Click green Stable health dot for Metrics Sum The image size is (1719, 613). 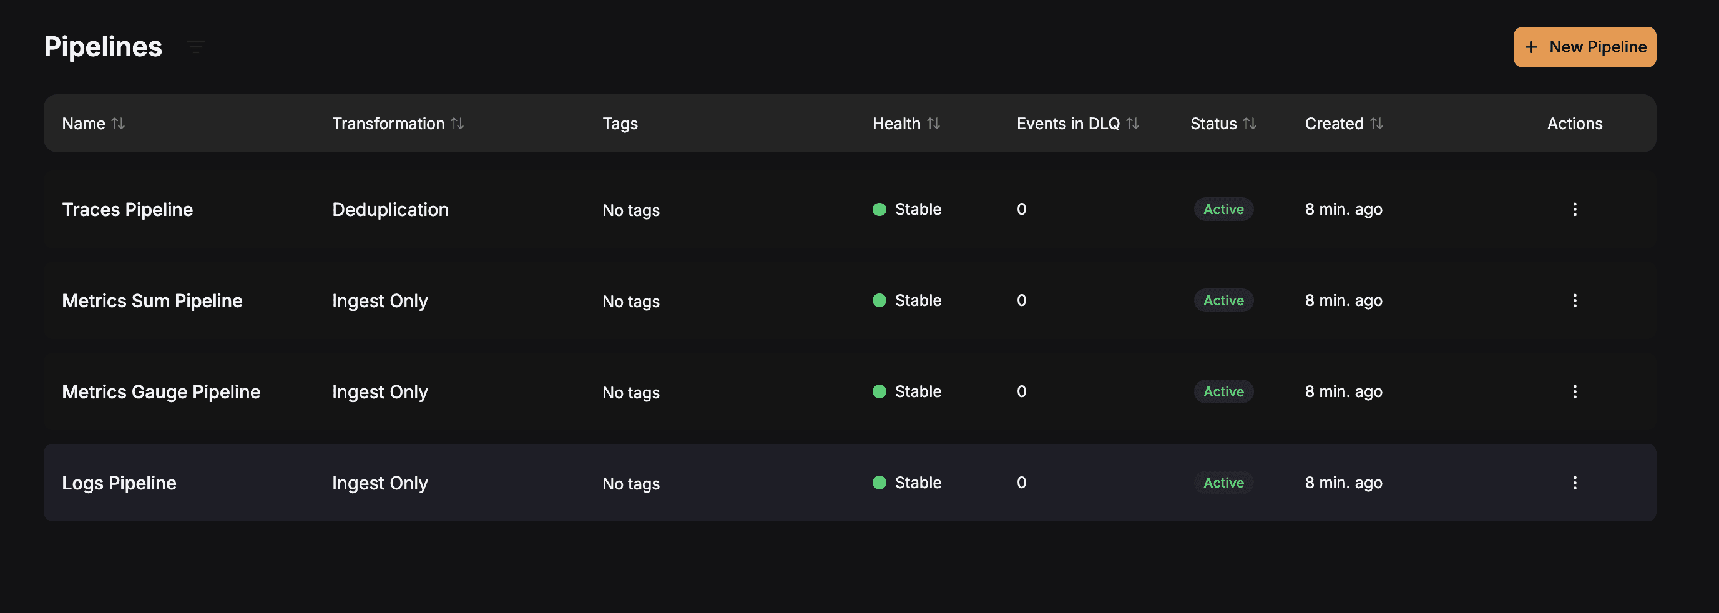click(x=879, y=301)
